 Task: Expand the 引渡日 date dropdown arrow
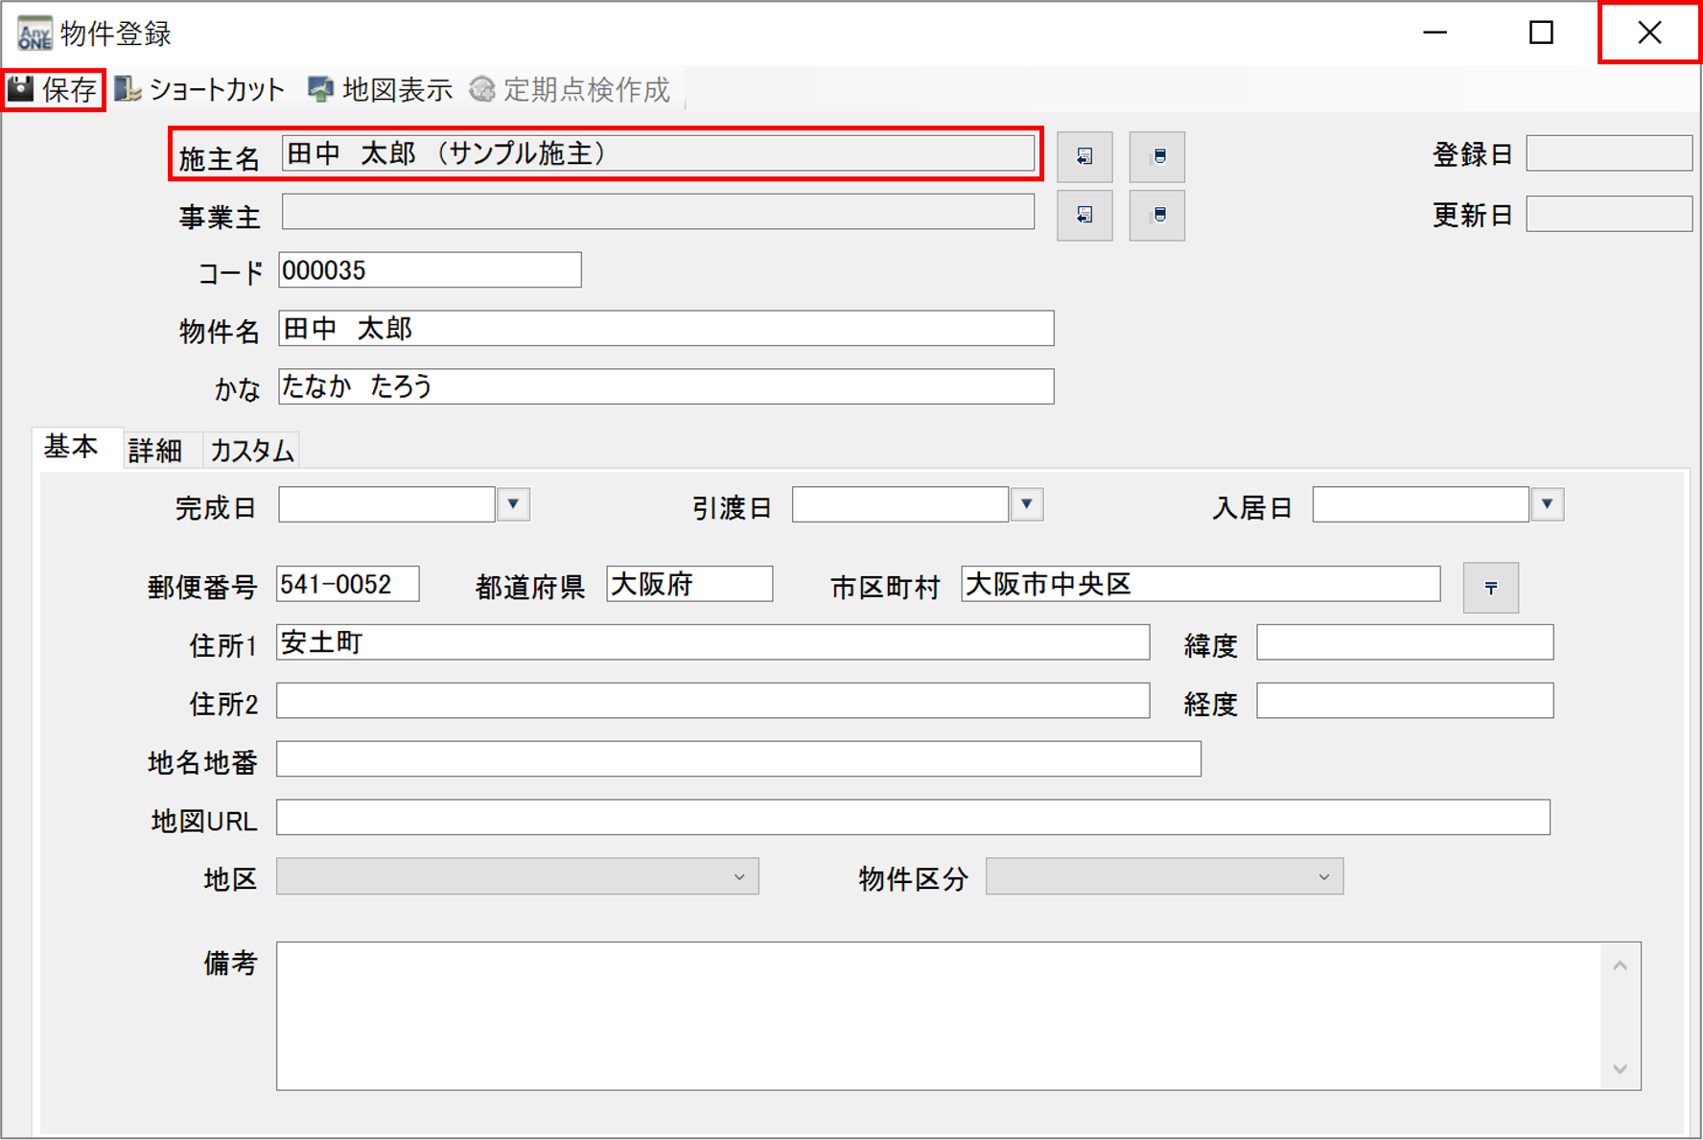pos(1026,504)
